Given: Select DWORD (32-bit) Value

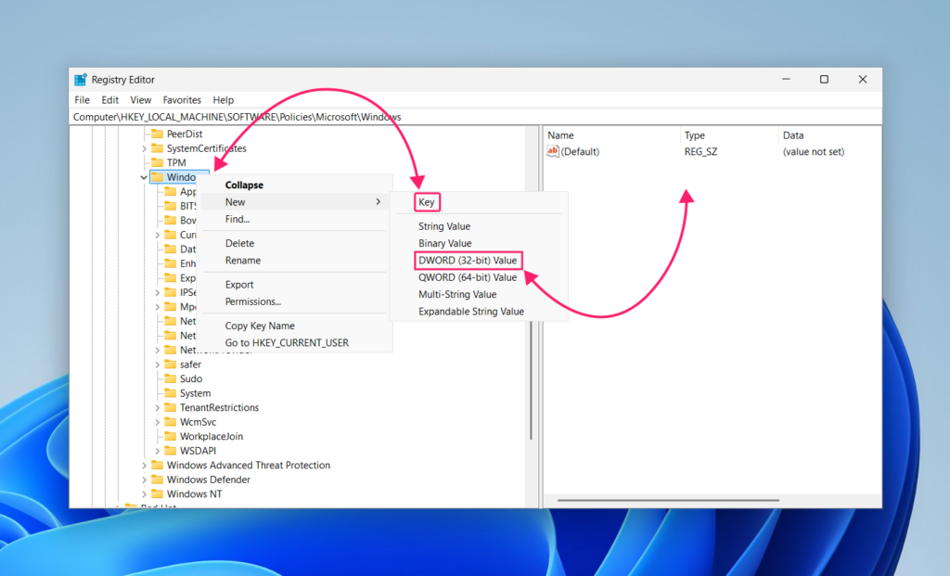Looking at the screenshot, I should click(468, 261).
